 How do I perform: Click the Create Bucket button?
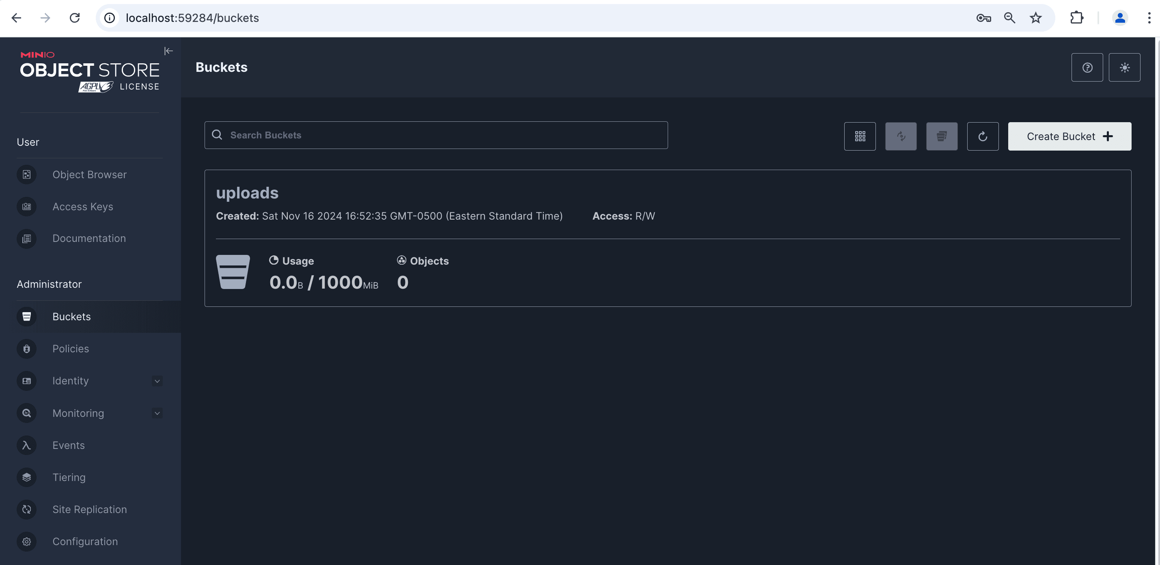coord(1069,136)
